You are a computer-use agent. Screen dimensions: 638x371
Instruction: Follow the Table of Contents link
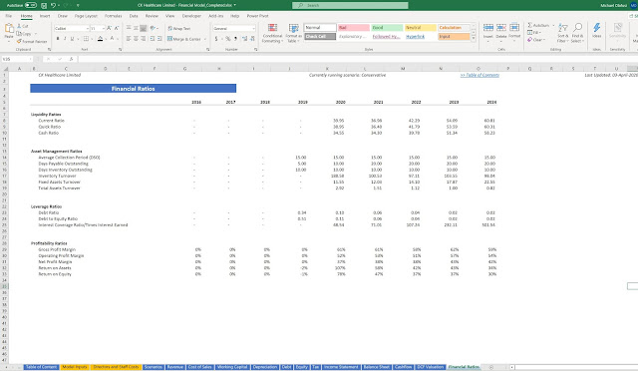(x=479, y=75)
